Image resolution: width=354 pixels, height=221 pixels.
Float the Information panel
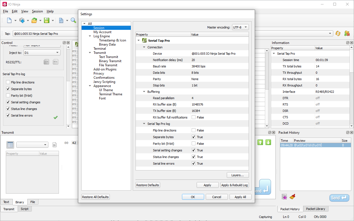[348, 43]
